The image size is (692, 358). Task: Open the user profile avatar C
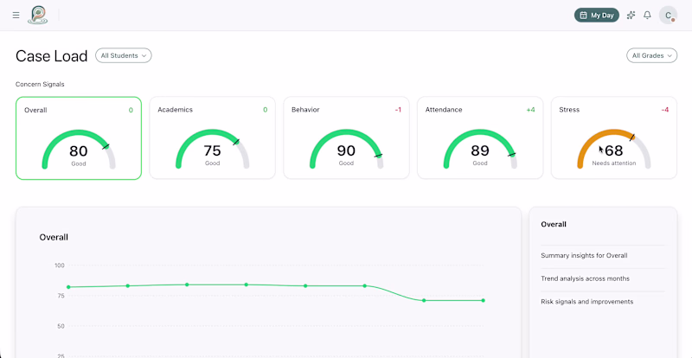(x=668, y=16)
